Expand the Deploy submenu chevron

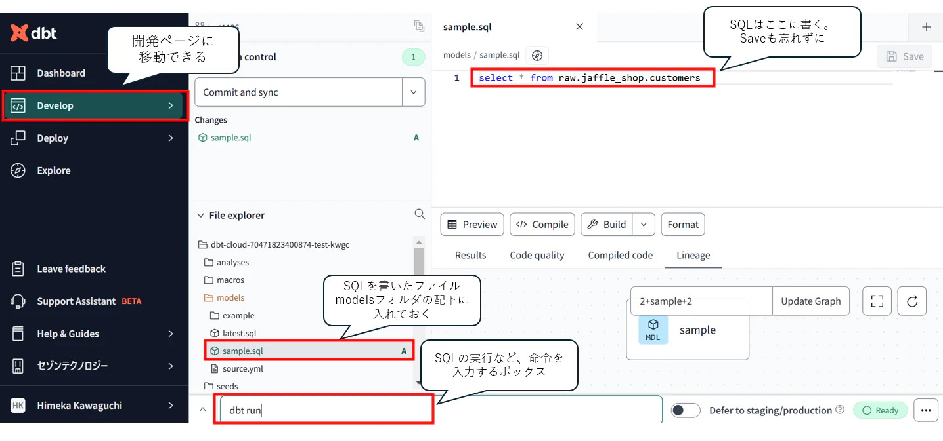tap(171, 138)
